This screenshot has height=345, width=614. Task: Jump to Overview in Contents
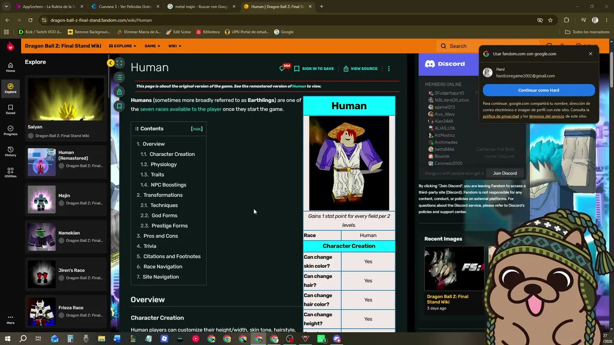point(153,144)
